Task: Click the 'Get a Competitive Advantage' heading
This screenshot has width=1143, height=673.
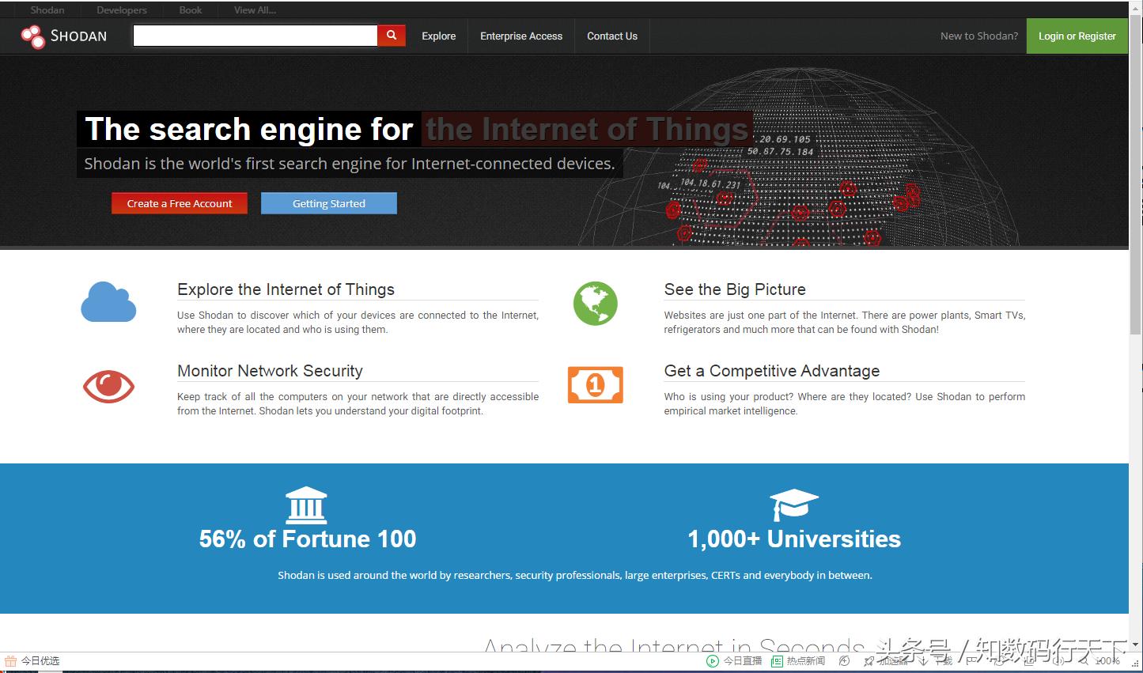Action: click(x=772, y=371)
